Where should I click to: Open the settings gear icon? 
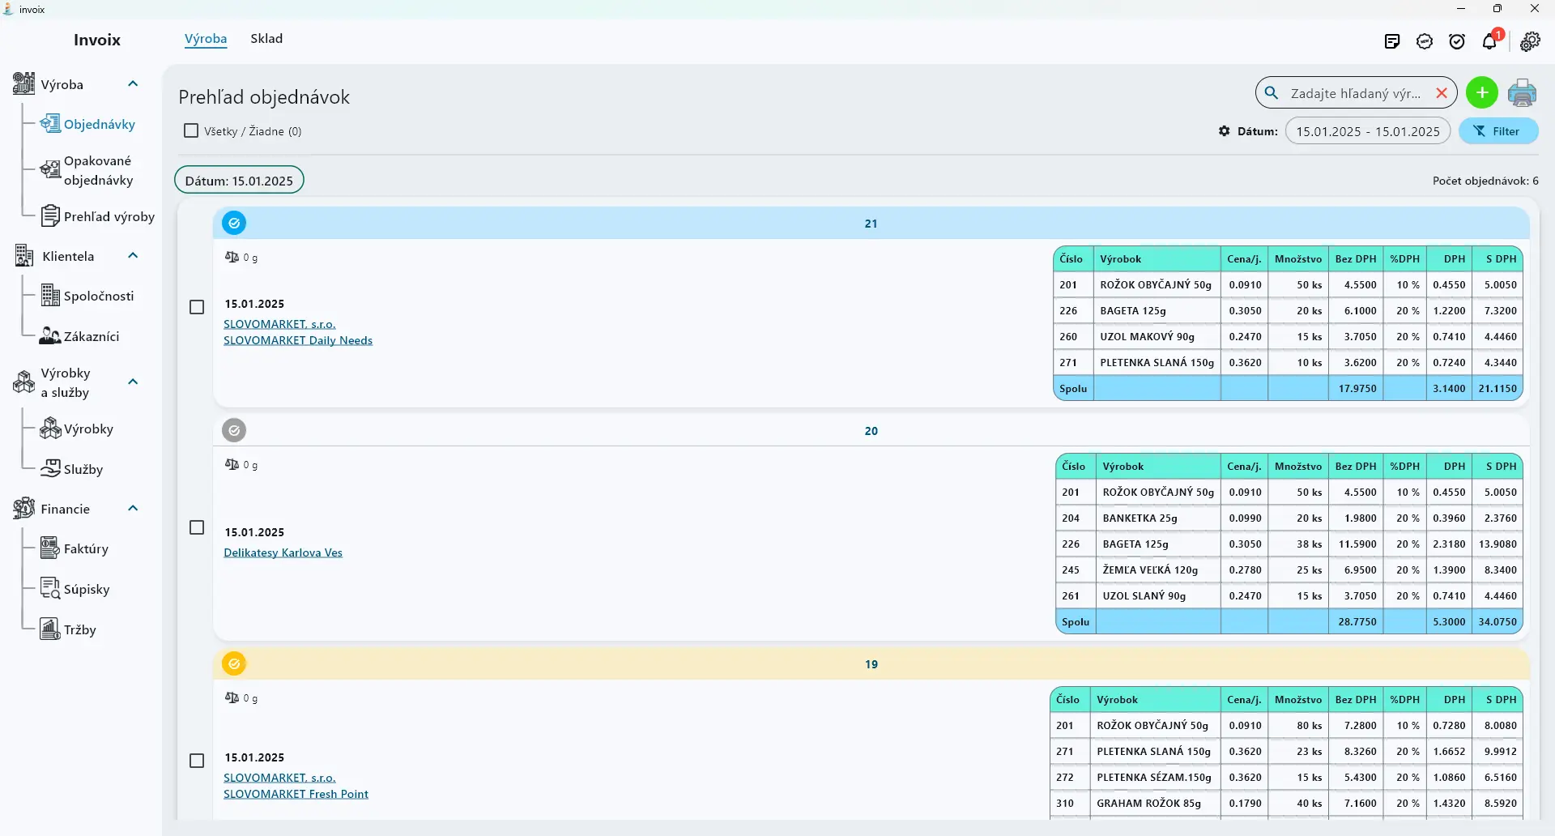coord(1530,42)
